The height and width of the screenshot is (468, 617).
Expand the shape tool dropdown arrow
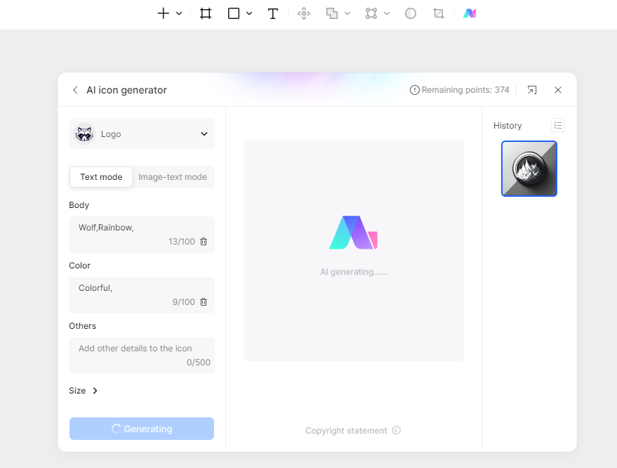click(x=249, y=13)
